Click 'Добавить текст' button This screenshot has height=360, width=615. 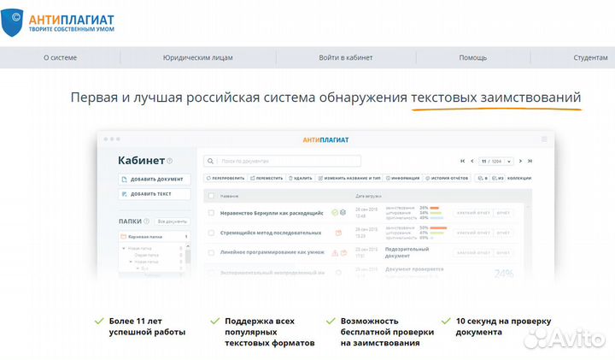[154, 194]
